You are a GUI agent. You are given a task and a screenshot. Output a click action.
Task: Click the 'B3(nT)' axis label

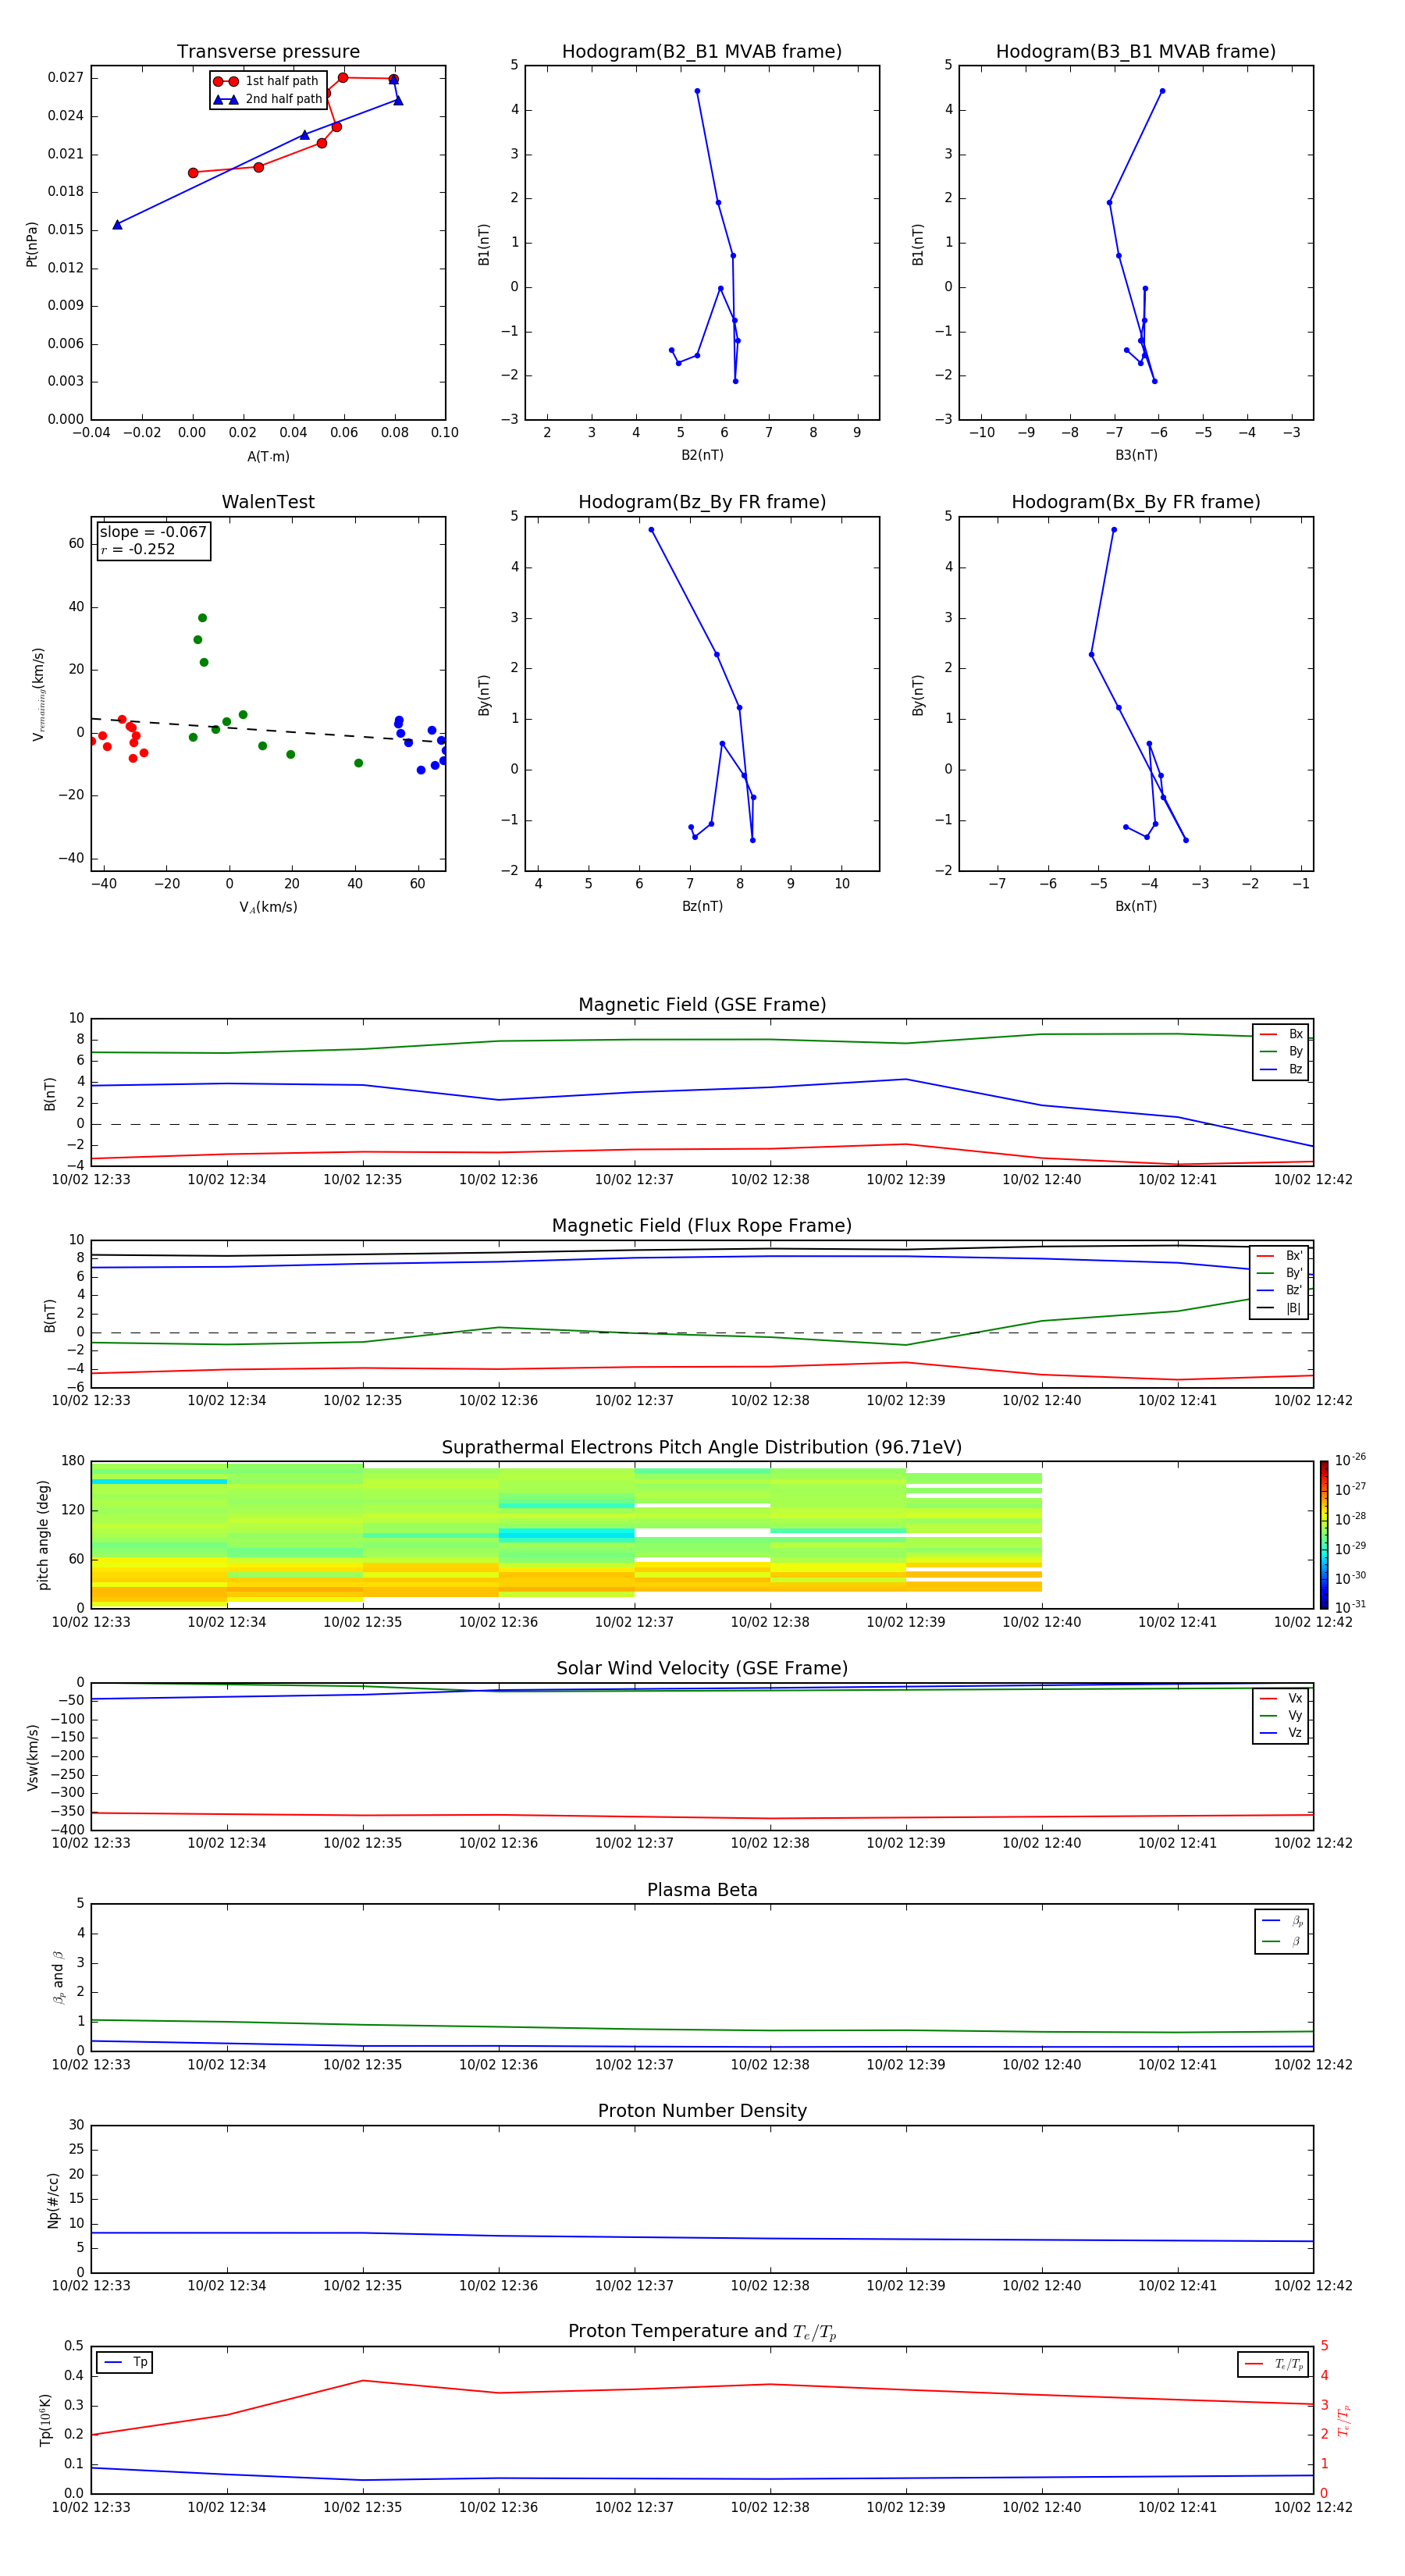(1136, 455)
